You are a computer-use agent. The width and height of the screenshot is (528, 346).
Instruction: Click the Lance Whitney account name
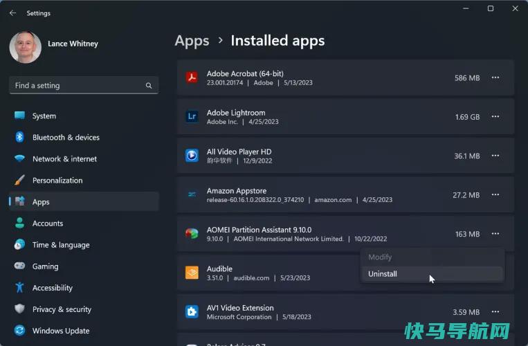[x=73, y=44]
